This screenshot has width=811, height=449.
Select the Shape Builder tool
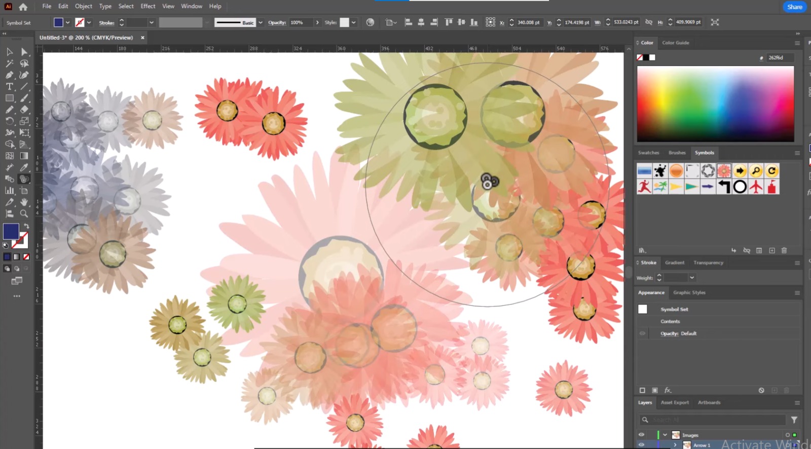tap(9, 144)
